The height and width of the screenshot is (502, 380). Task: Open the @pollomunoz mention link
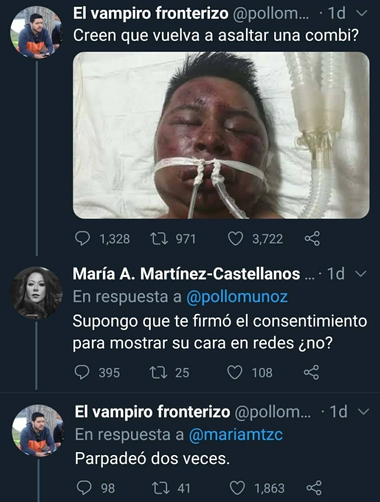click(x=237, y=297)
